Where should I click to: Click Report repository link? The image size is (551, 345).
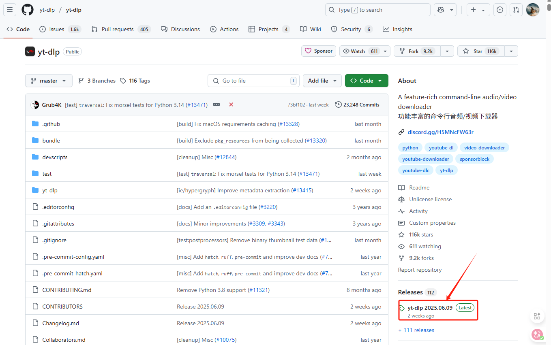tap(420, 270)
